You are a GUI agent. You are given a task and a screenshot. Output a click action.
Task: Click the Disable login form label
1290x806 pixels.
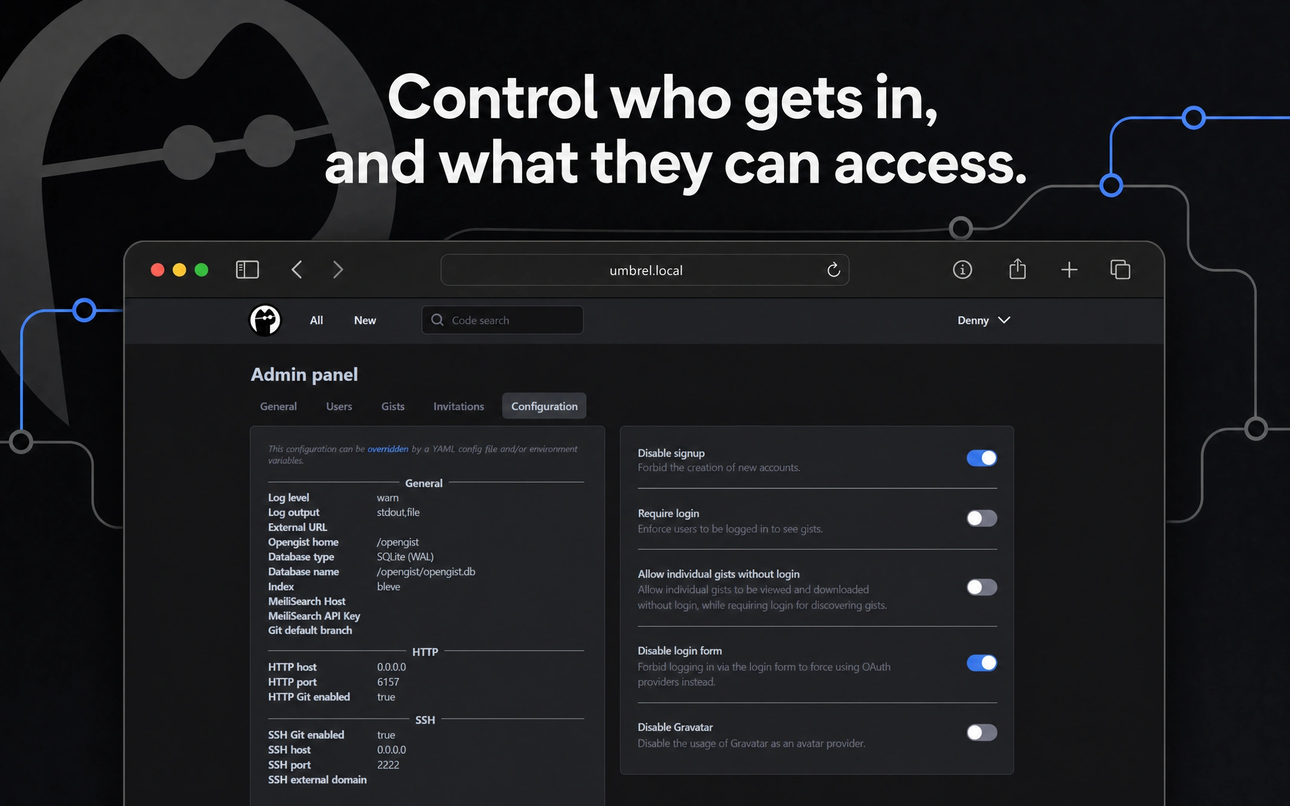[x=680, y=651]
